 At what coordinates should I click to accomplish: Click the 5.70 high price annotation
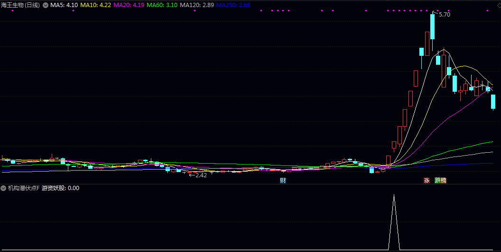444,15
